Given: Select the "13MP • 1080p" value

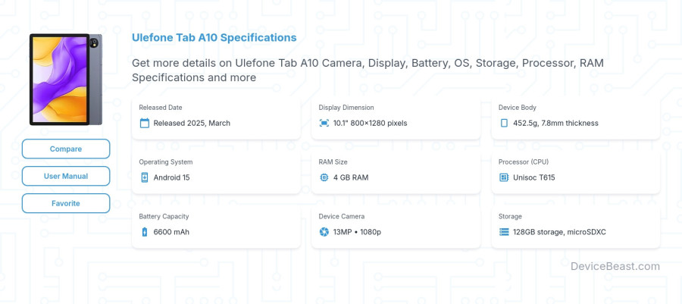Looking at the screenshot, I should pos(357,232).
